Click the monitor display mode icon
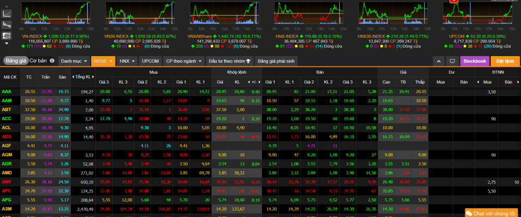 [x=452, y=61]
